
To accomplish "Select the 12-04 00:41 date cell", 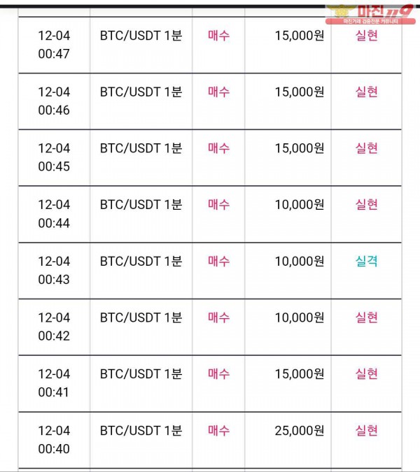I will [x=54, y=383].
